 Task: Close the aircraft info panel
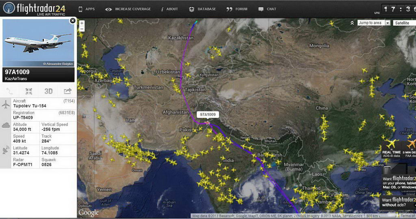(x=72, y=21)
